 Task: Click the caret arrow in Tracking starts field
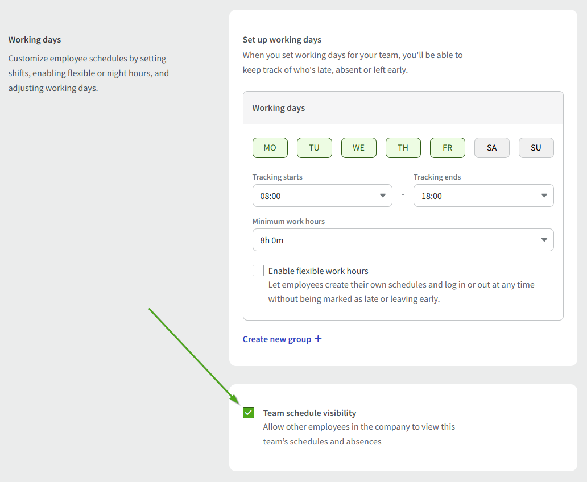(x=383, y=196)
